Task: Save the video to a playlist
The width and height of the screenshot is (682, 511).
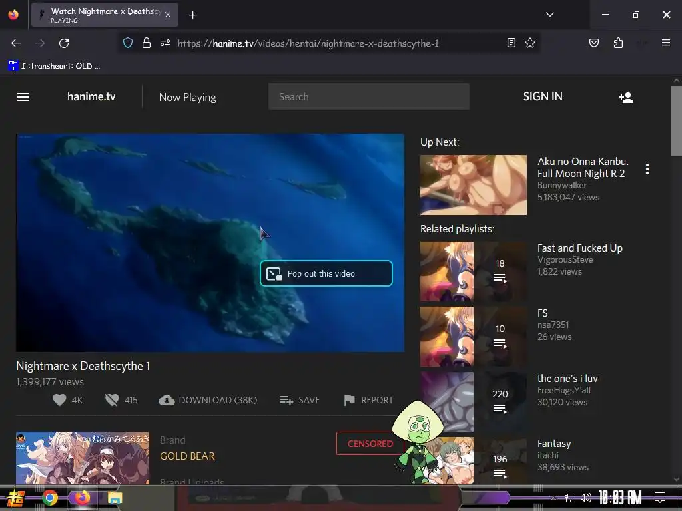Action: click(300, 400)
